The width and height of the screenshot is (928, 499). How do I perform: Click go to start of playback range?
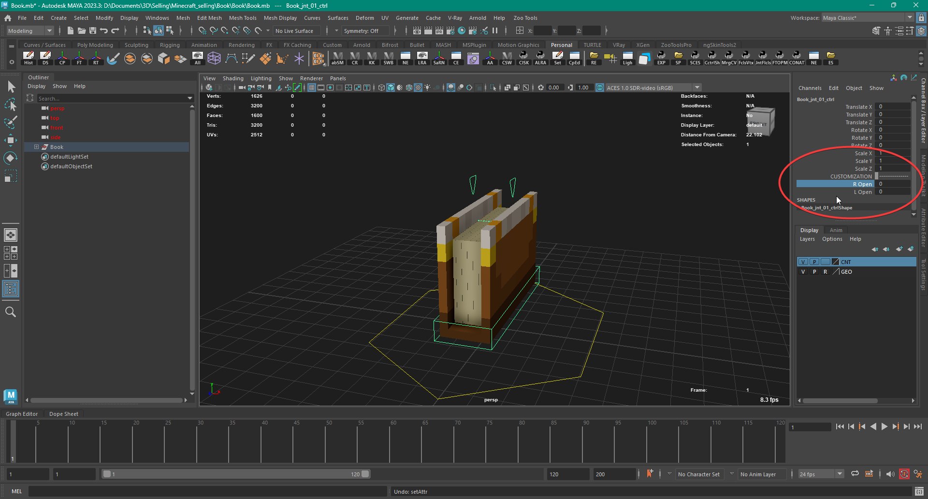point(840,426)
